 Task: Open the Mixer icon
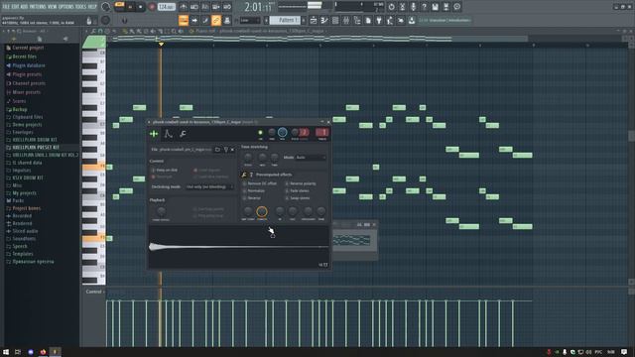pos(346,20)
